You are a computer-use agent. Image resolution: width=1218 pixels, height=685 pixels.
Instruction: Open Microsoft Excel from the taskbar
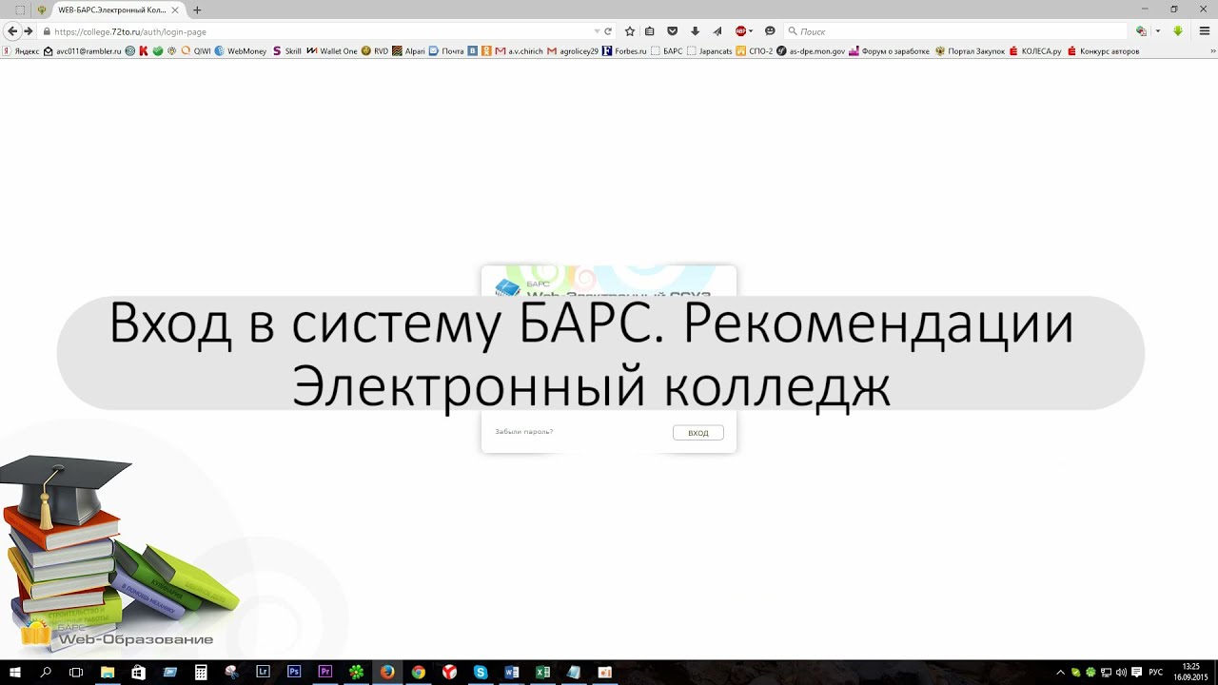point(542,672)
